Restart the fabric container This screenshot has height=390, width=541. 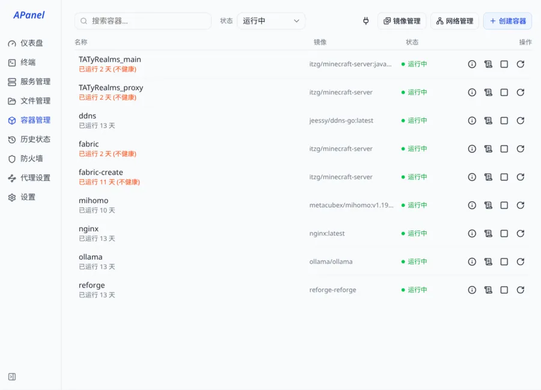(521, 148)
